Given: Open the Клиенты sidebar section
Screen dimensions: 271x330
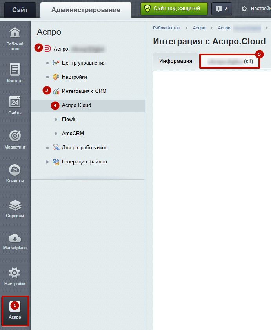Looking at the screenshot, I should coord(15,173).
